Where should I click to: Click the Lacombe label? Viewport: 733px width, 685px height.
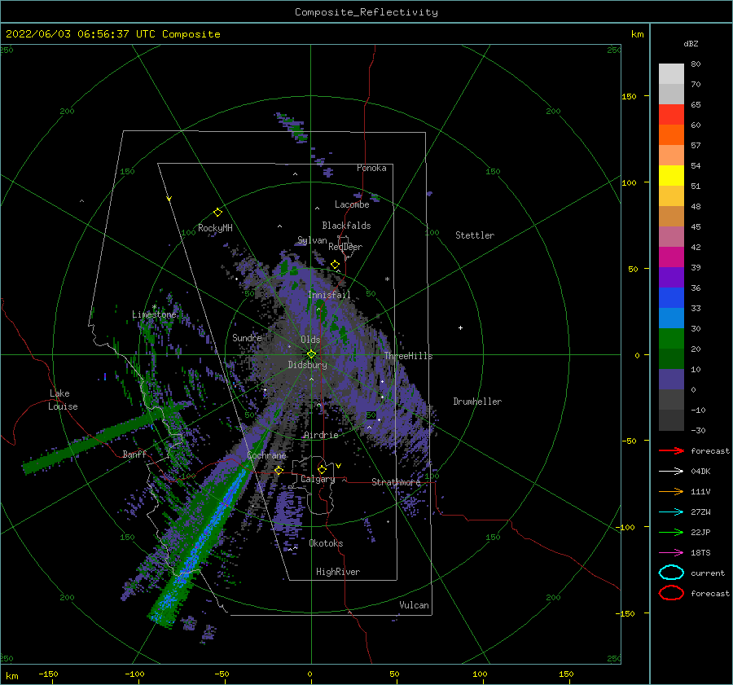[x=352, y=204]
